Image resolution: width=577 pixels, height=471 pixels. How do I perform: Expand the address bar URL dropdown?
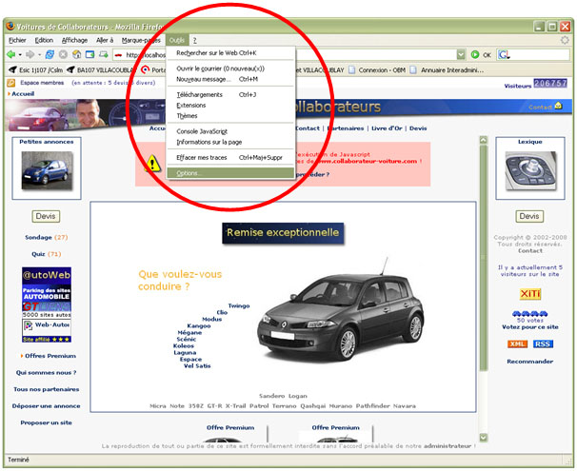click(461, 55)
